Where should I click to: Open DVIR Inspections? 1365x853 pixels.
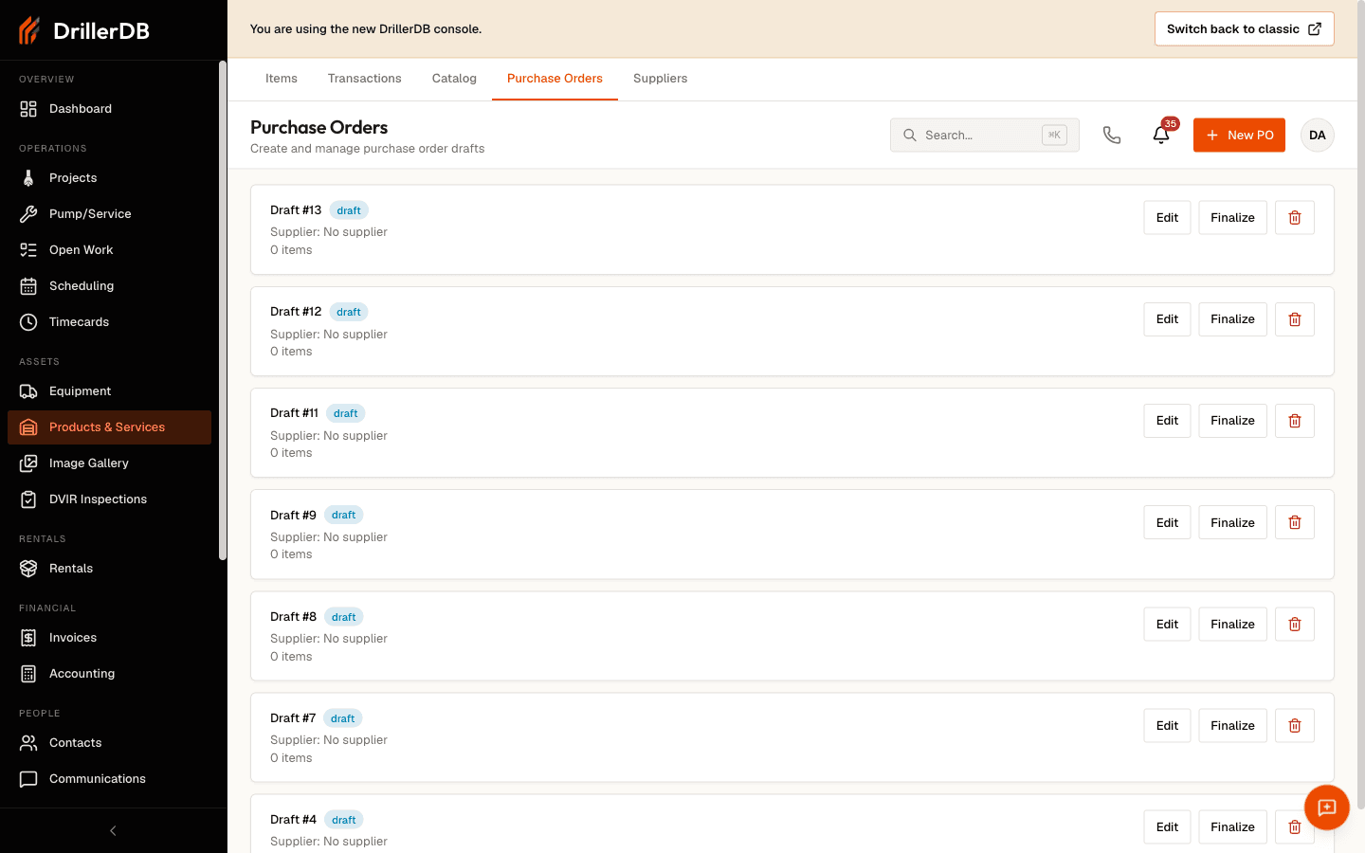(109, 499)
